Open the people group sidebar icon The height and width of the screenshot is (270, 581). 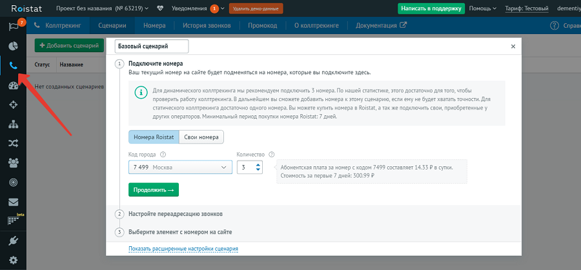(x=14, y=163)
